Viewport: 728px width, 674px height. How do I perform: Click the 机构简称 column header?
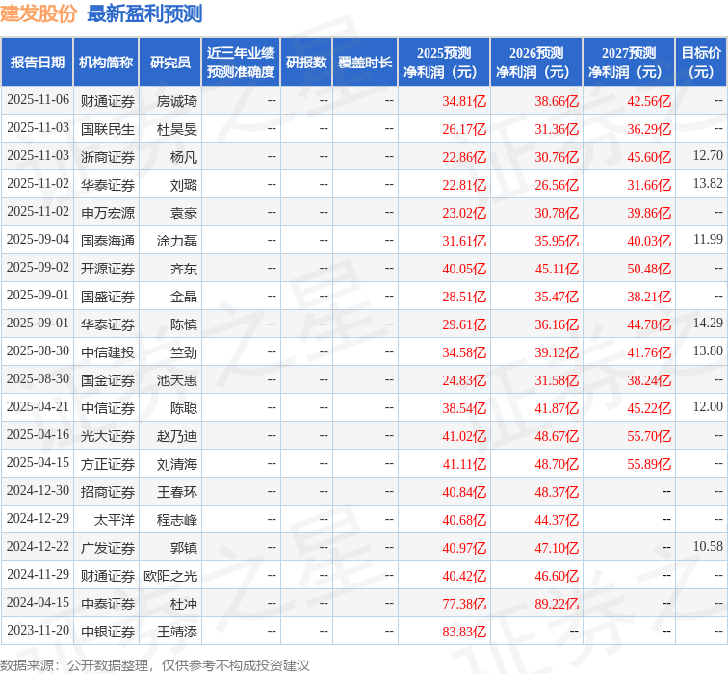point(106,63)
